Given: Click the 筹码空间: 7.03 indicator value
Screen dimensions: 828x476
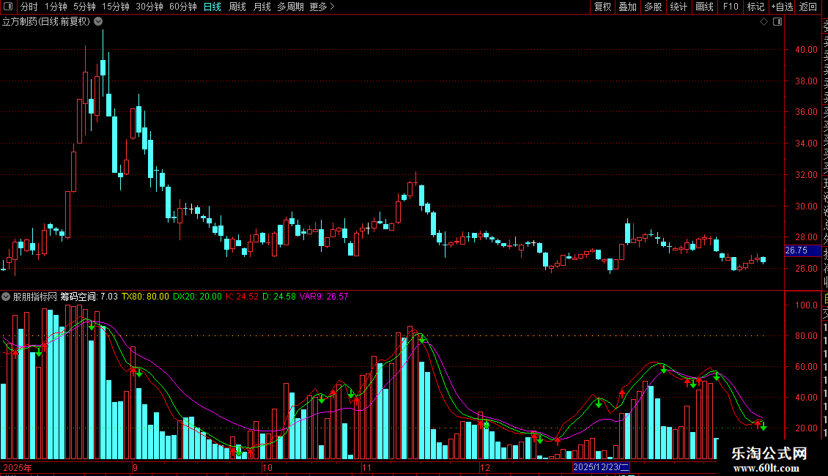Looking at the screenshot, I should pos(89,297).
